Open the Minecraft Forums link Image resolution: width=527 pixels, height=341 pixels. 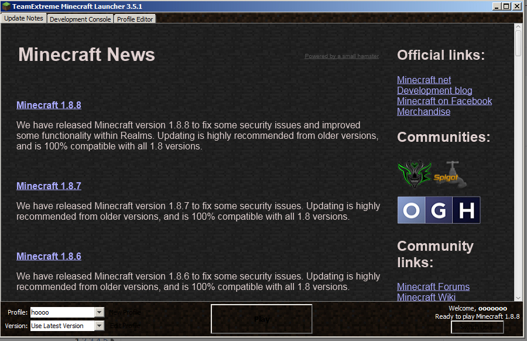433,287
